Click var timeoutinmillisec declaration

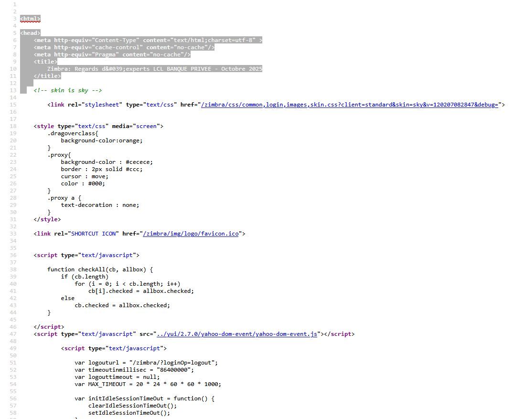pyautogui.click(x=134, y=370)
